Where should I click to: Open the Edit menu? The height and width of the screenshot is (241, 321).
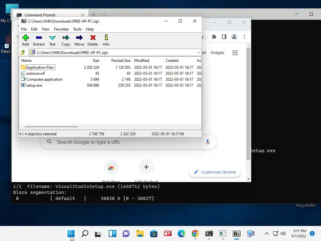tap(34, 29)
